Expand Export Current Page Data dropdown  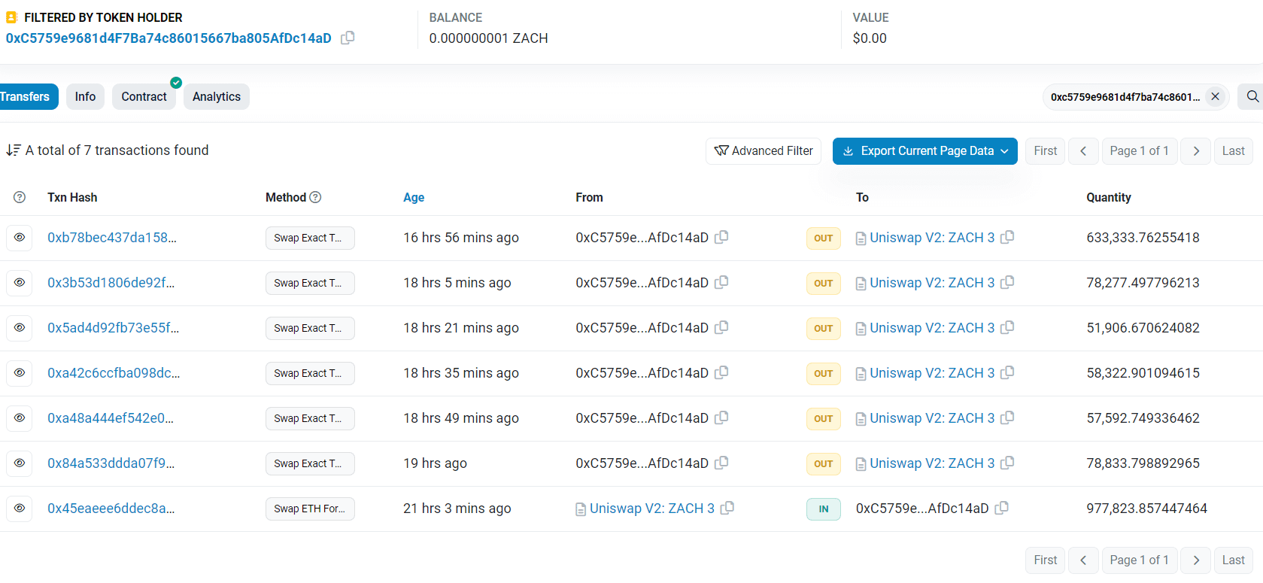click(924, 151)
